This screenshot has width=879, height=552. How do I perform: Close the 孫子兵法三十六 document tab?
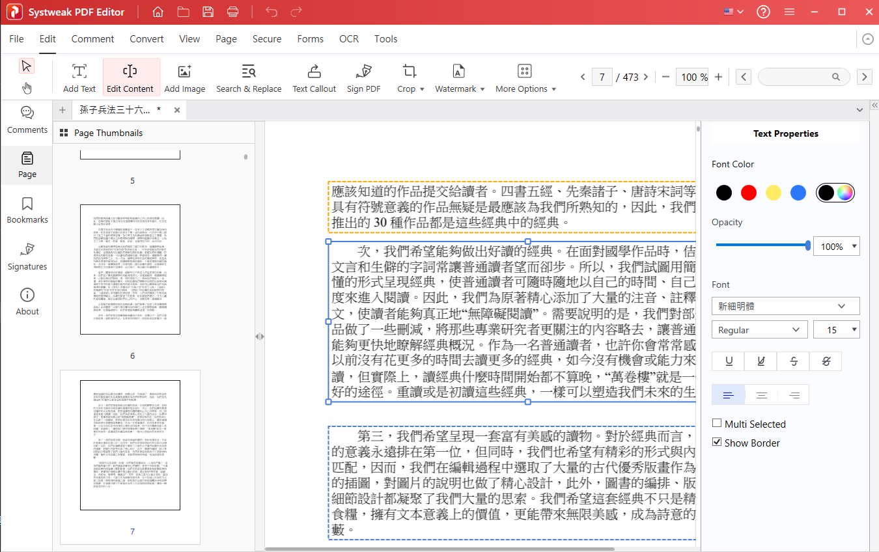coord(177,110)
